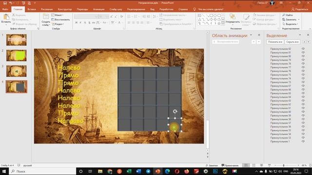Click the Вставить paste icon
Screen dimensions: 312x175
[6, 17]
